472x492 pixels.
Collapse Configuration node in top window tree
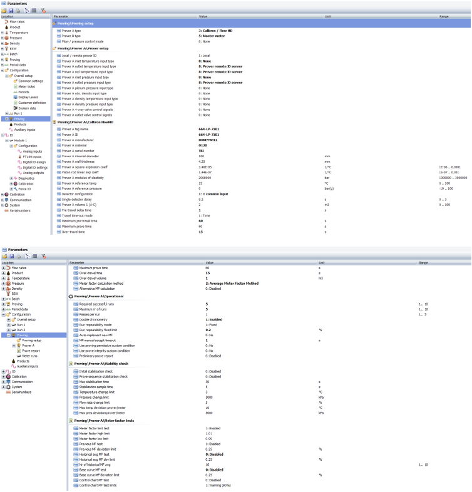tap(3, 71)
